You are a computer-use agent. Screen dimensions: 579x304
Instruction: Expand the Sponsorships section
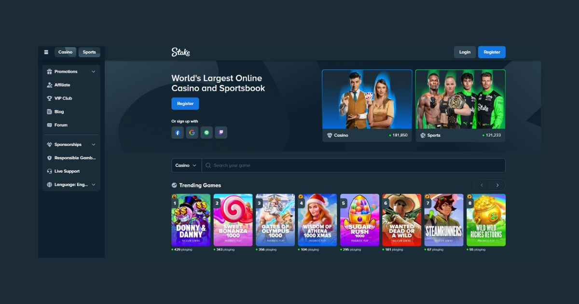point(93,145)
